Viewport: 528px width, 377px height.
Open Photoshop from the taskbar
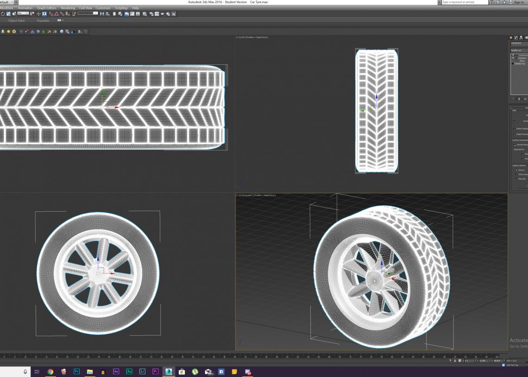(77, 371)
